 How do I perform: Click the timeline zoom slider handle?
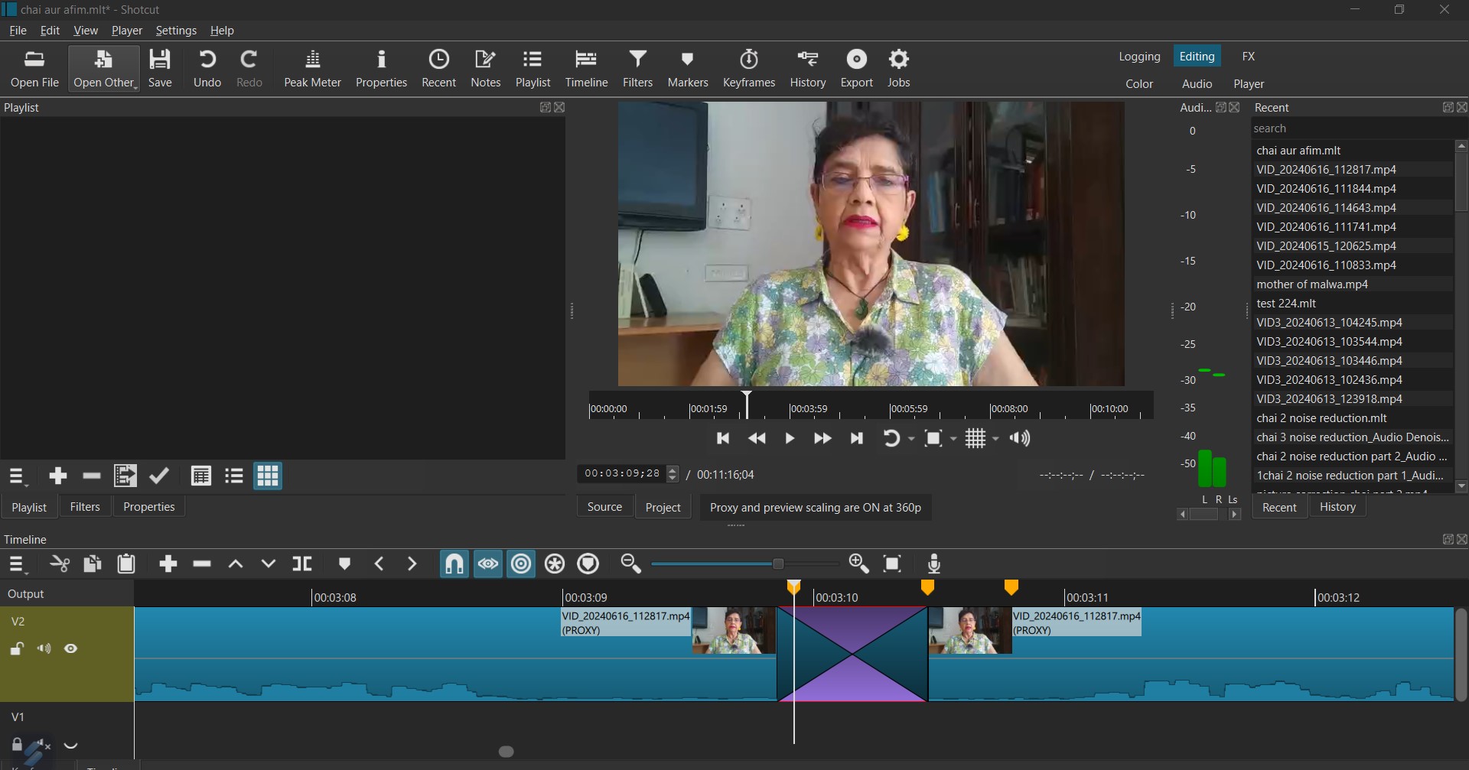778,564
